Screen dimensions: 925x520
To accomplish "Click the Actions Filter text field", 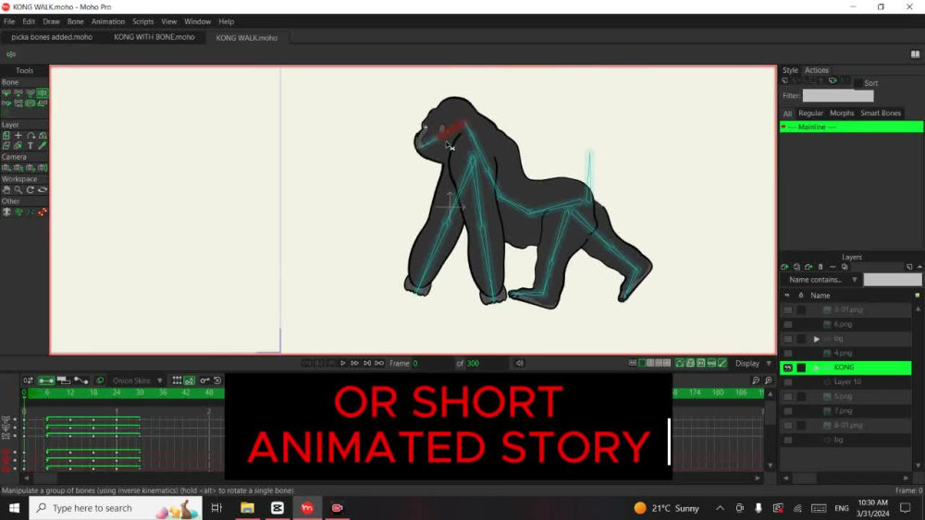I will click(x=838, y=96).
